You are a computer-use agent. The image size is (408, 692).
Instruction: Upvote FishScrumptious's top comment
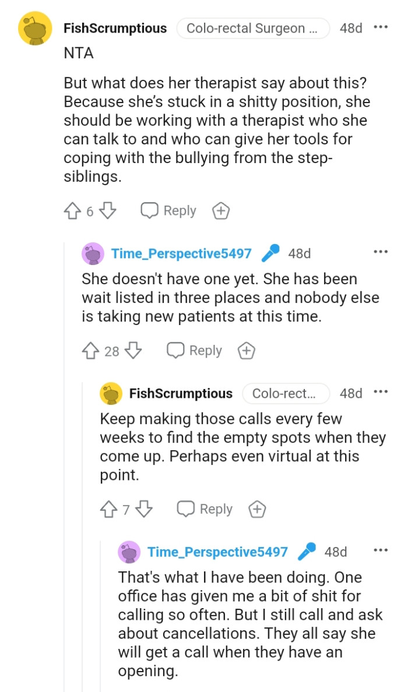pos(72,211)
